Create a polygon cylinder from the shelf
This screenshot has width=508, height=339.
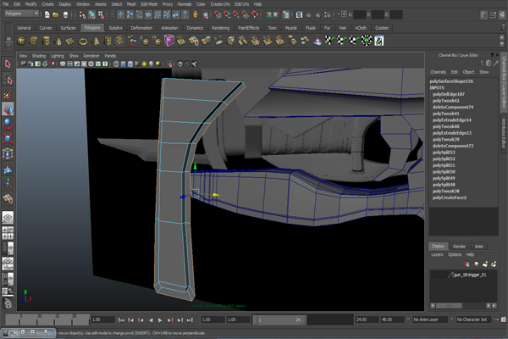[47, 41]
